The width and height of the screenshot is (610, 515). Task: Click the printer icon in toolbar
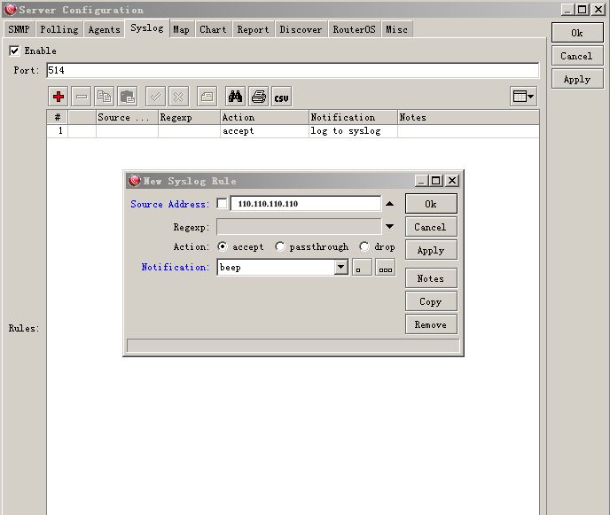tap(258, 97)
